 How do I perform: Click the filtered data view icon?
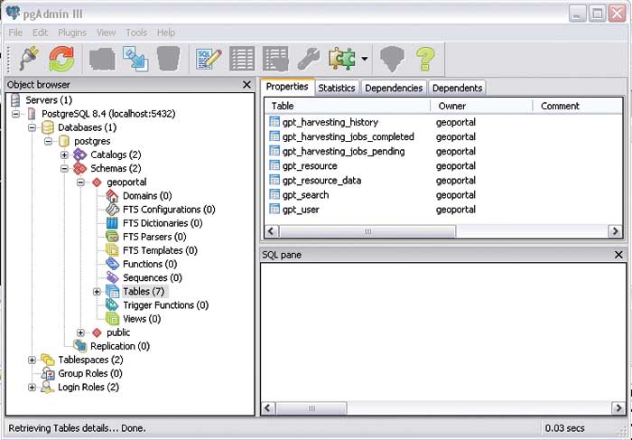click(275, 60)
